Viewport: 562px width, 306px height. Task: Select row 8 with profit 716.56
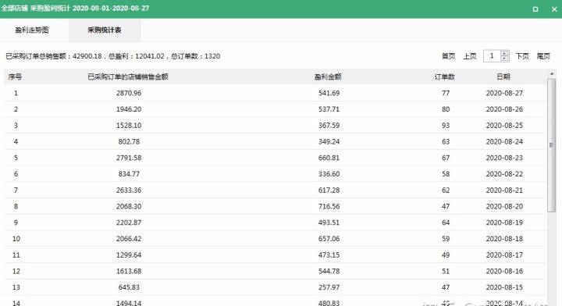tap(276, 206)
